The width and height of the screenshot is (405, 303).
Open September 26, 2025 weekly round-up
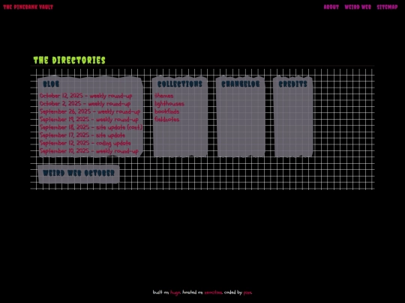[90, 111]
